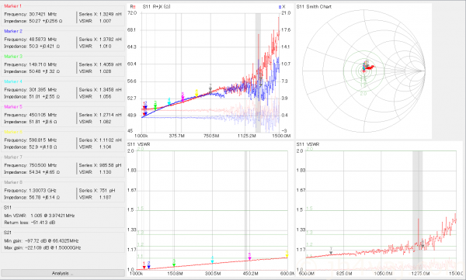Image resolution: width=466 pixels, height=280 pixels.
Task: Click the S11 Smith Chart title
Action: pyautogui.click(x=314, y=6)
